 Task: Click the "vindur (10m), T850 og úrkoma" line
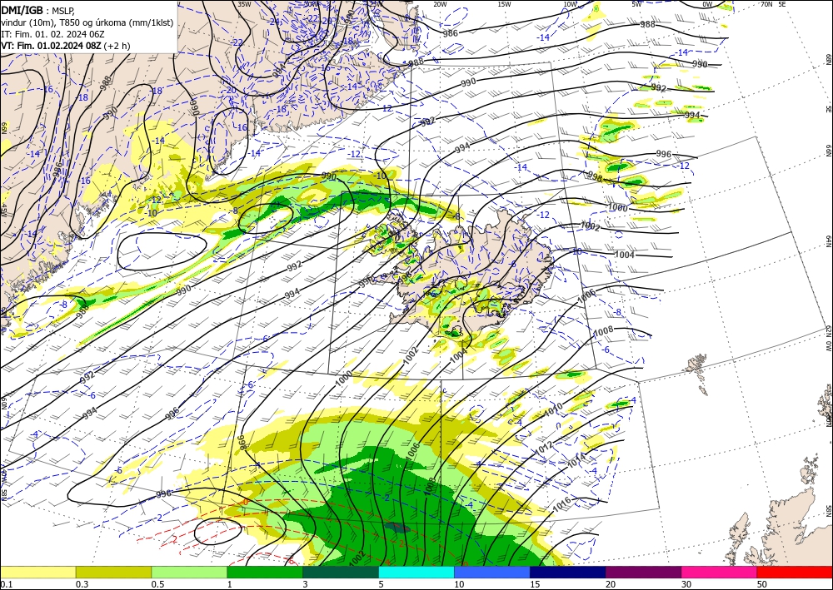pos(87,22)
